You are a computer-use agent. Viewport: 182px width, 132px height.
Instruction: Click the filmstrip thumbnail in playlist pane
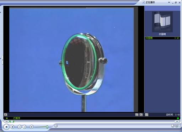[x=162, y=22]
